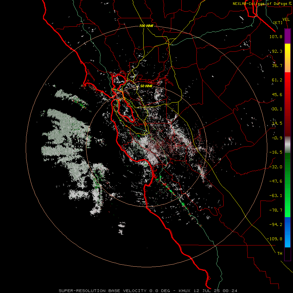
Task: Select the 92.3 value on the velocity scale
Action: point(277,51)
